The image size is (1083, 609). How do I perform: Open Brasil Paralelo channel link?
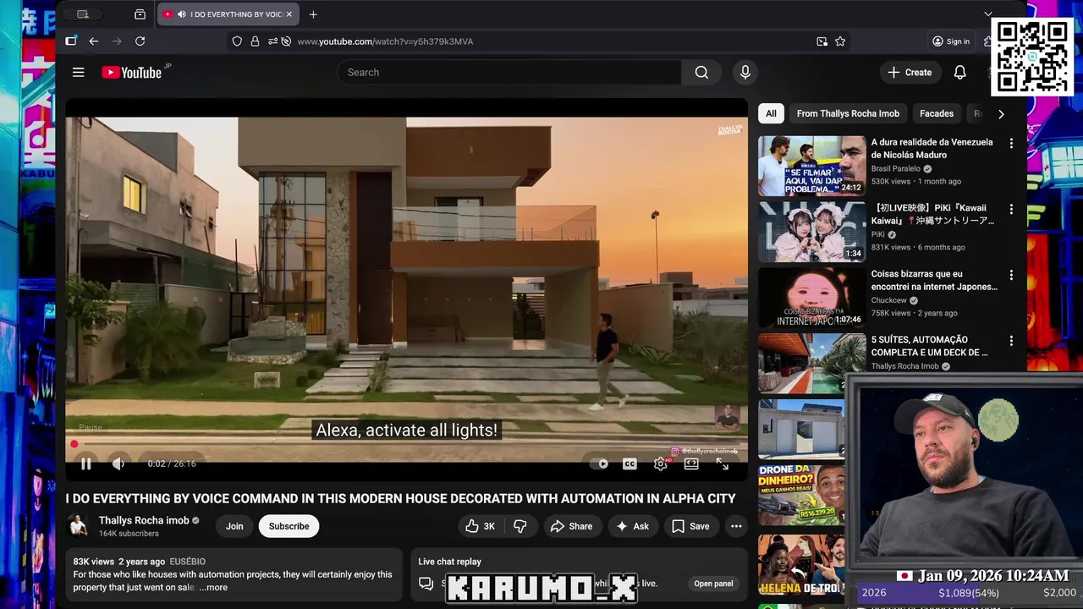[896, 168]
